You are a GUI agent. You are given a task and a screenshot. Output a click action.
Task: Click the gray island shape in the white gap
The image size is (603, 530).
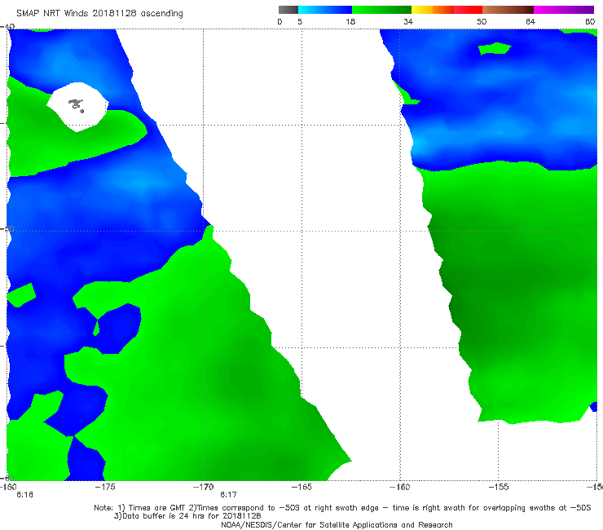tap(76, 105)
